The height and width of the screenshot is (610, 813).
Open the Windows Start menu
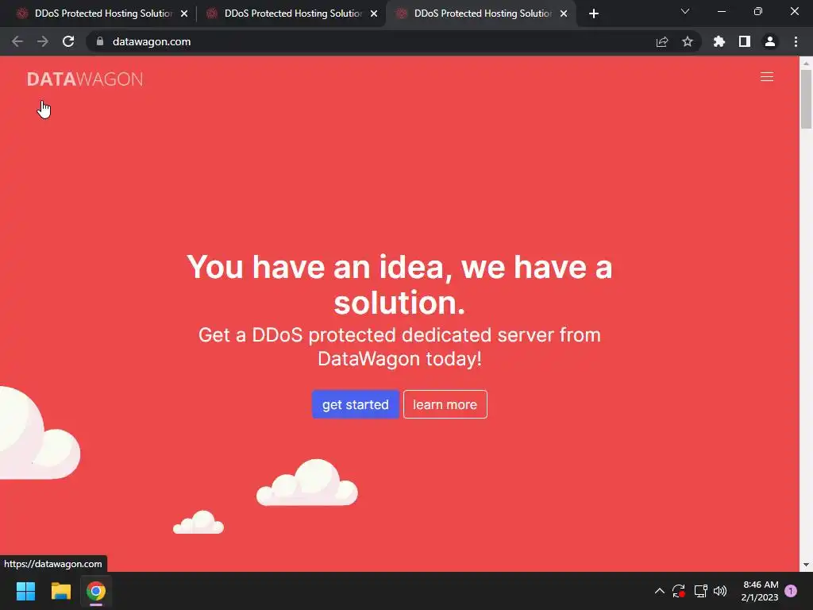(x=25, y=591)
